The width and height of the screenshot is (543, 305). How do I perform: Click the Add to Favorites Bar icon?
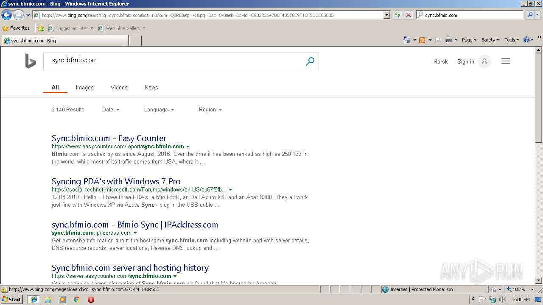[40, 28]
